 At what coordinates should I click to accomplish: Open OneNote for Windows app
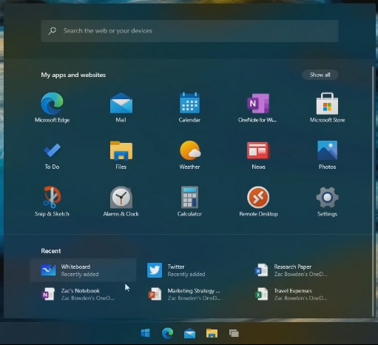tap(258, 107)
